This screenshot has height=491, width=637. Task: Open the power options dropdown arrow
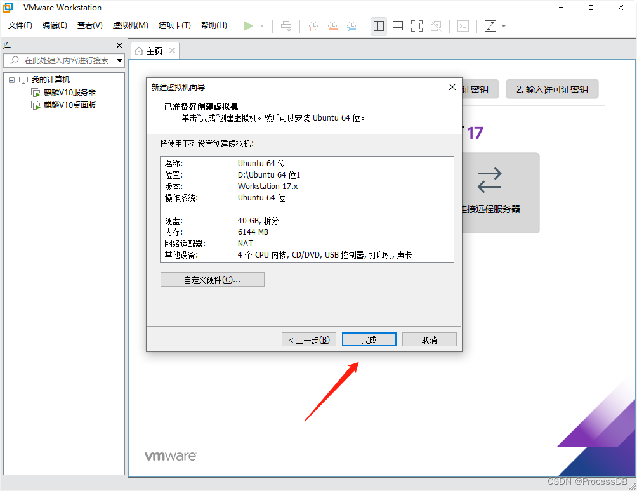(262, 26)
